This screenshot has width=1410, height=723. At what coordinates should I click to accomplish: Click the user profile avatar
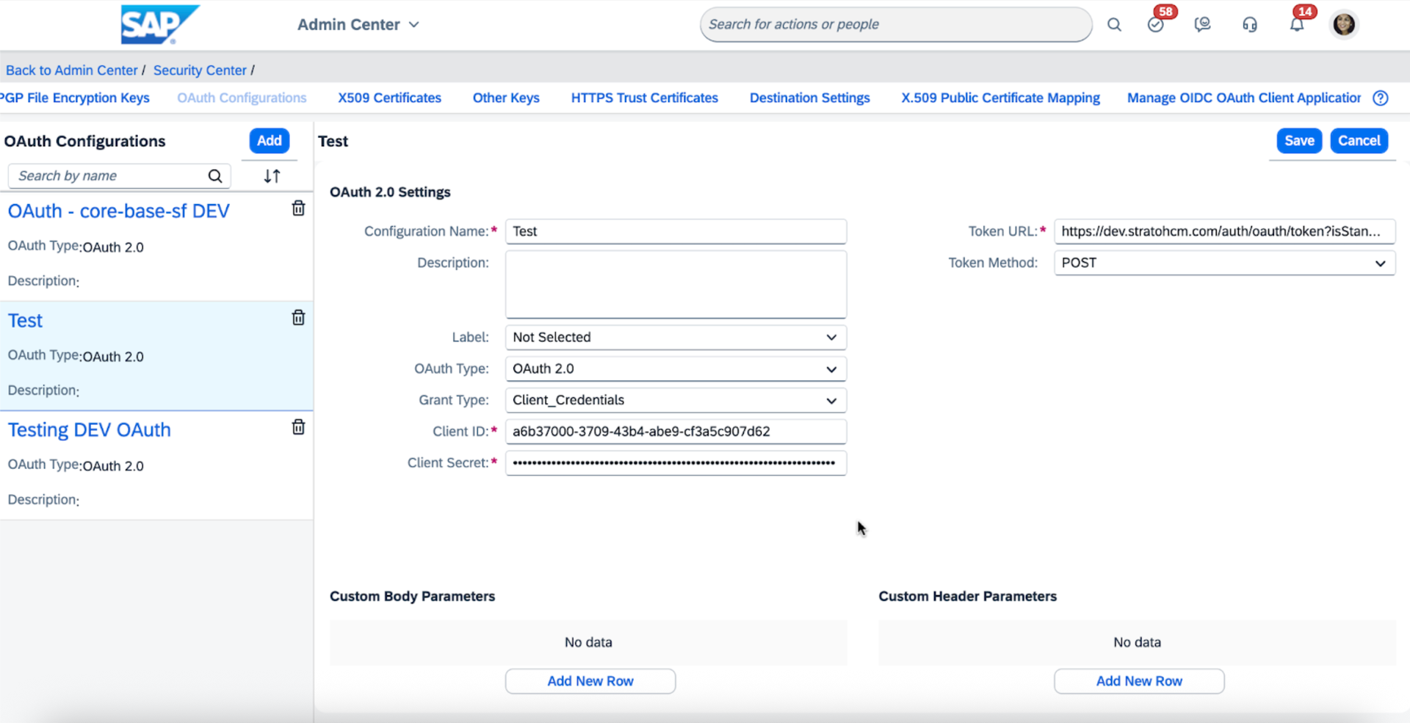(x=1344, y=25)
